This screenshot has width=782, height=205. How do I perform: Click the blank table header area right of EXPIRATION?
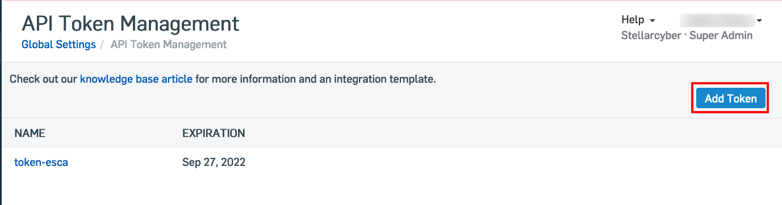point(511,134)
